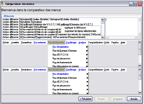This screenshot has height=104, width=144.
Task: Expand Flux de Banque à Banque arrow, lower preview
Action: [x=87, y=78]
